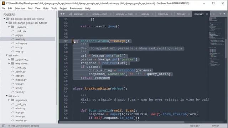Close the urls.py — main tab

click(111, 14)
